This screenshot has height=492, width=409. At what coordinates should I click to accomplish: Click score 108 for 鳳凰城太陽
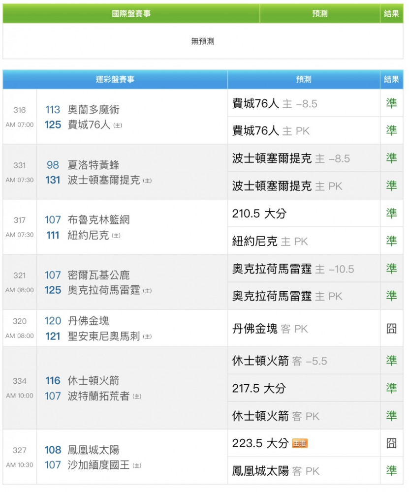coord(53,450)
